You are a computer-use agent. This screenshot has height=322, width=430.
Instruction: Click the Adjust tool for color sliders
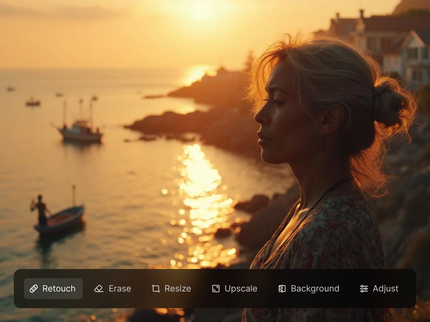[x=378, y=289]
